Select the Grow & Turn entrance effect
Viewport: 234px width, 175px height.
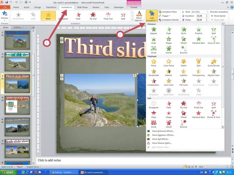[214, 41]
